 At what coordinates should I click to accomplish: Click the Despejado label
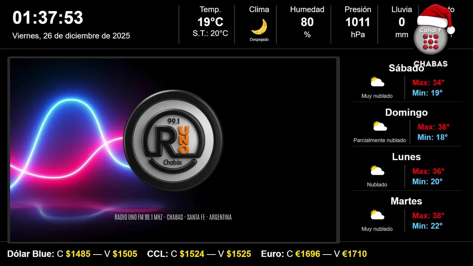point(259,40)
